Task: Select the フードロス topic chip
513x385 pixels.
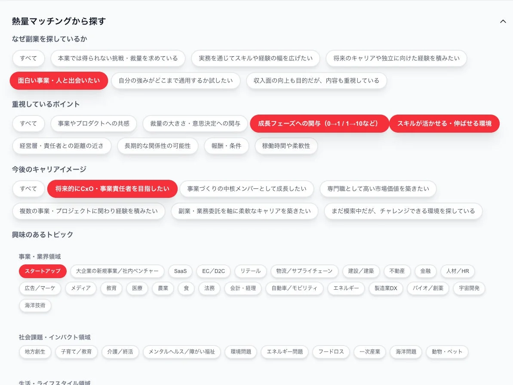Action: pos(331,352)
